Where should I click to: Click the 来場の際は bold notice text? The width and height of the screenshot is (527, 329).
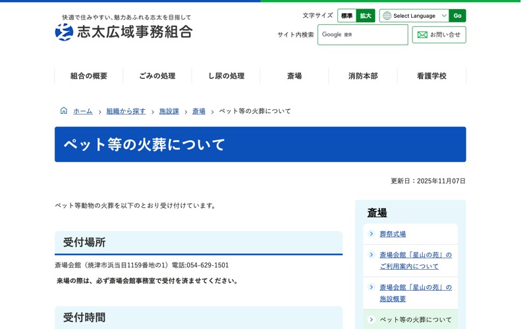(147, 281)
